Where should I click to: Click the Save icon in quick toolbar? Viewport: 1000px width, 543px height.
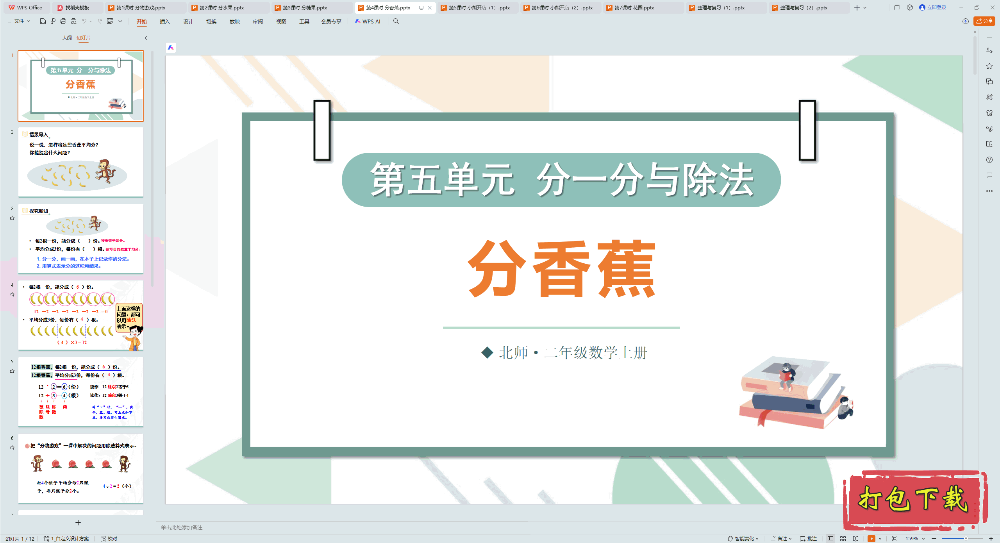click(43, 21)
